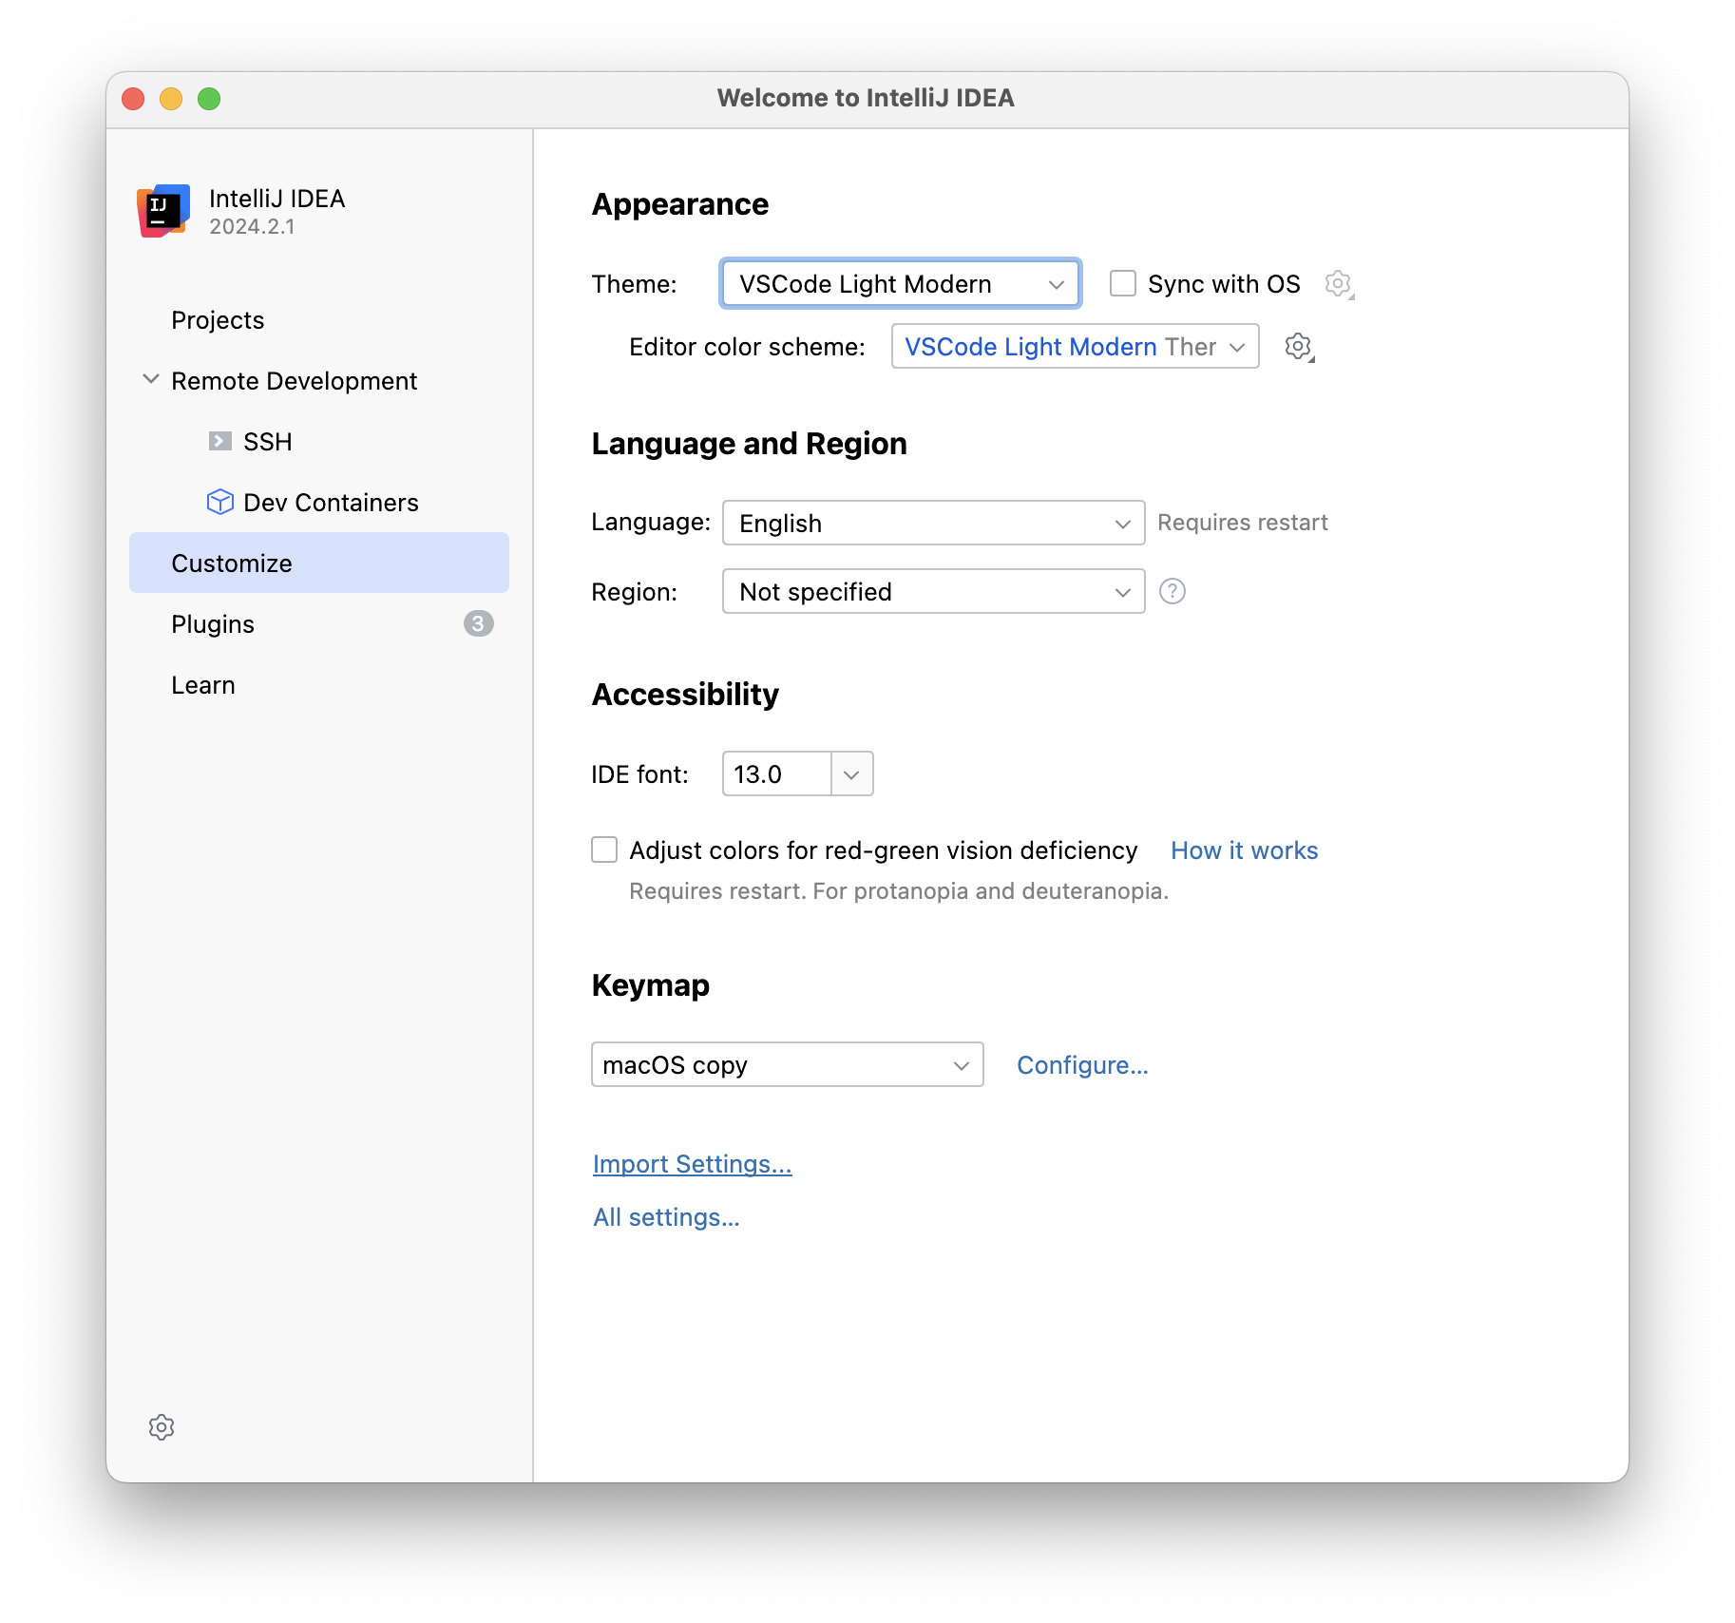
Task: Click the IntelliJ IDEA logo icon
Action: click(163, 211)
